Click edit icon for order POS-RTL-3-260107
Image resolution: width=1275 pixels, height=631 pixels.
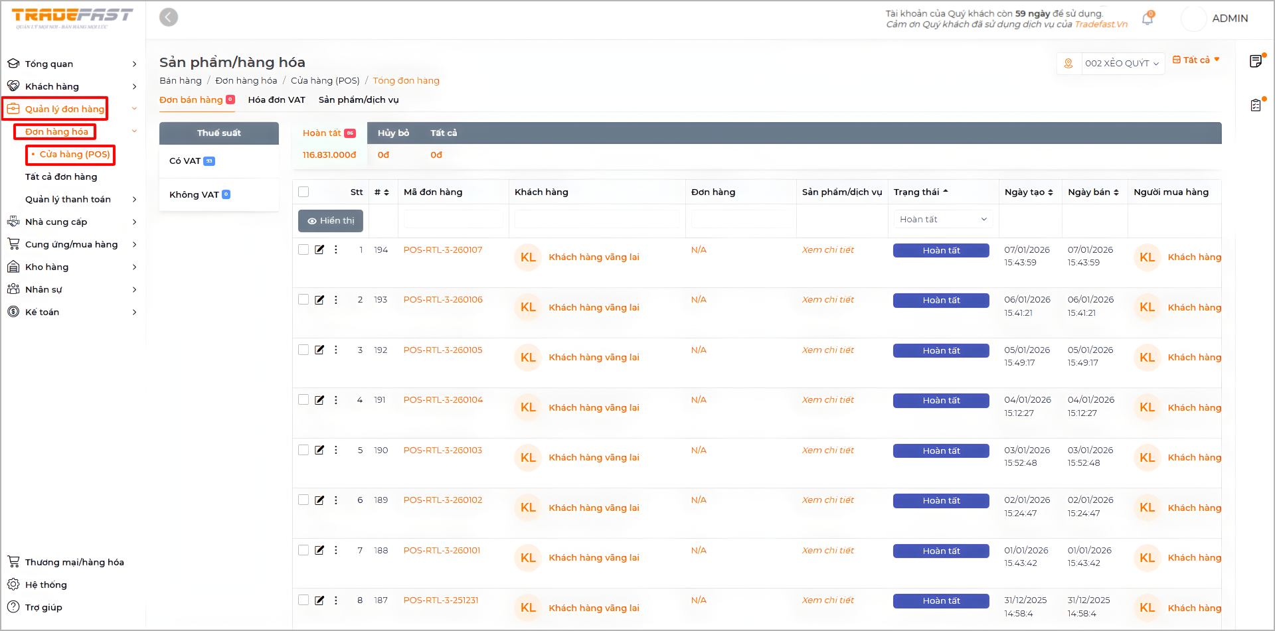tap(319, 250)
